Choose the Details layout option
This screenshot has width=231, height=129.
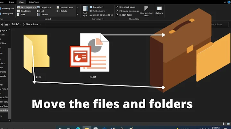62,11
